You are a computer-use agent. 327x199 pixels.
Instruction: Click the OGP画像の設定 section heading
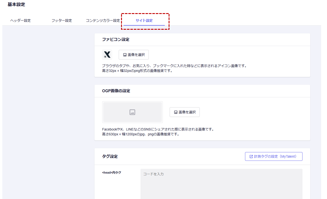pyautogui.click(x=116, y=91)
